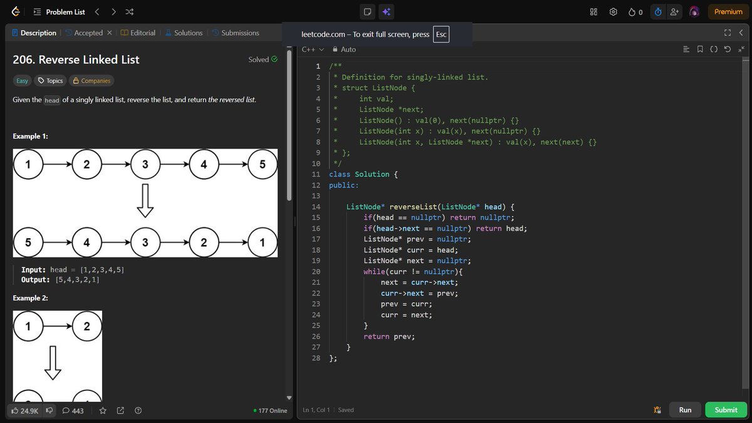
Task: Go to the previous problem
Action: point(97,12)
